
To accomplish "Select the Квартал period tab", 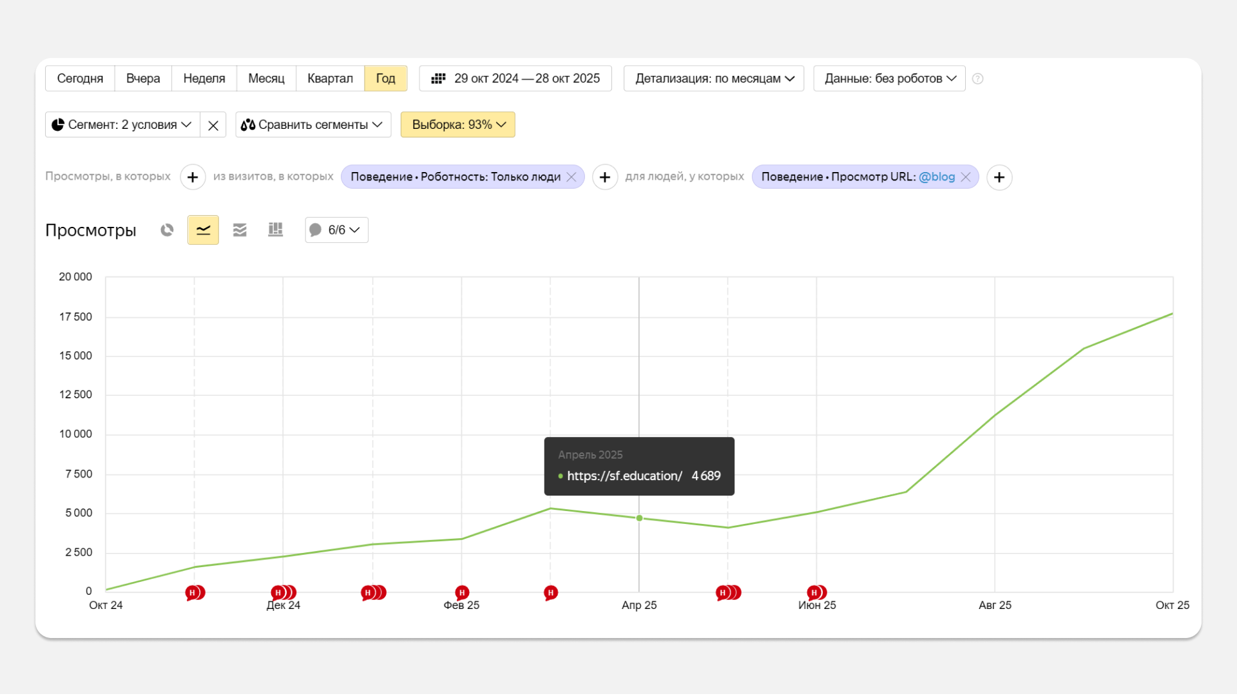I will click(x=330, y=79).
